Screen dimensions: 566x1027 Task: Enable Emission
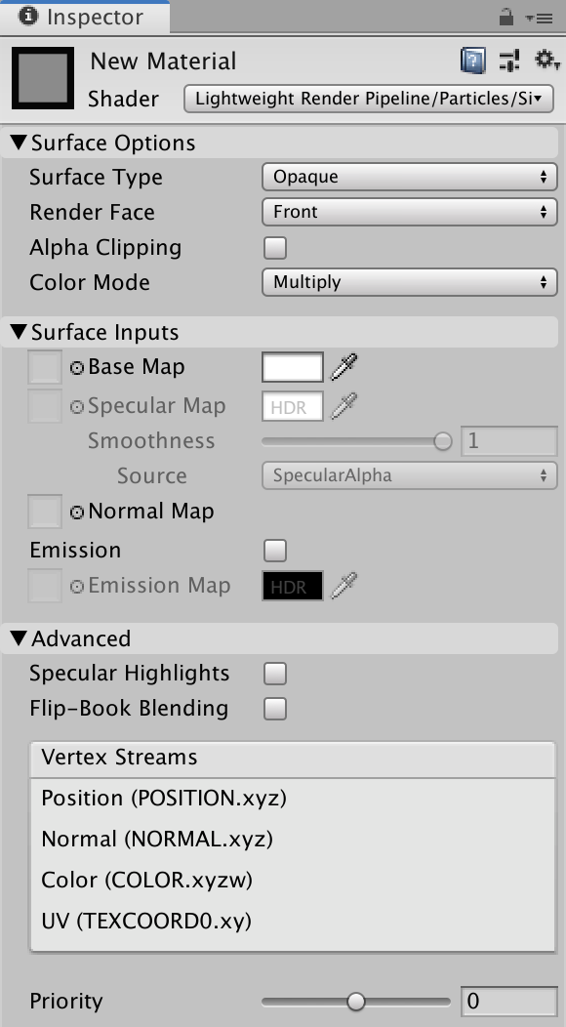click(274, 550)
